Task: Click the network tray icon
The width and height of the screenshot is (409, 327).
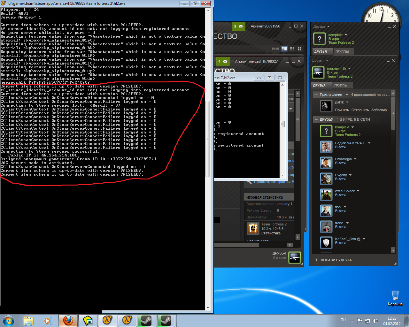Action: (367, 321)
